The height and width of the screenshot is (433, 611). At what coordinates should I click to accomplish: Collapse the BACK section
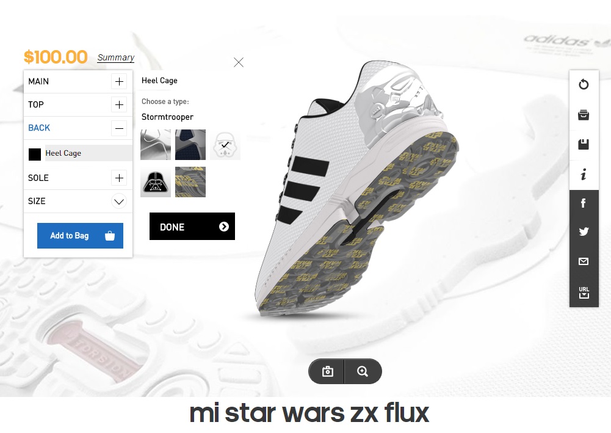point(119,128)
